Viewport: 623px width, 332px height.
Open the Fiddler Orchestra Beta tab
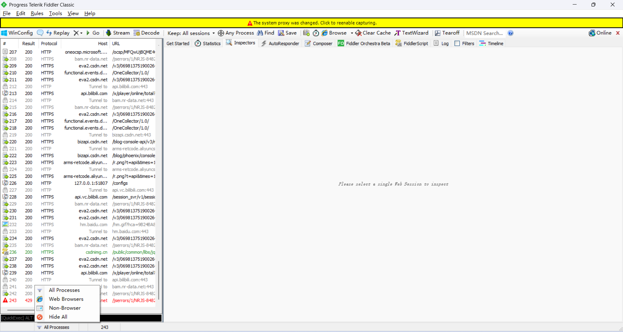(364, 43)
